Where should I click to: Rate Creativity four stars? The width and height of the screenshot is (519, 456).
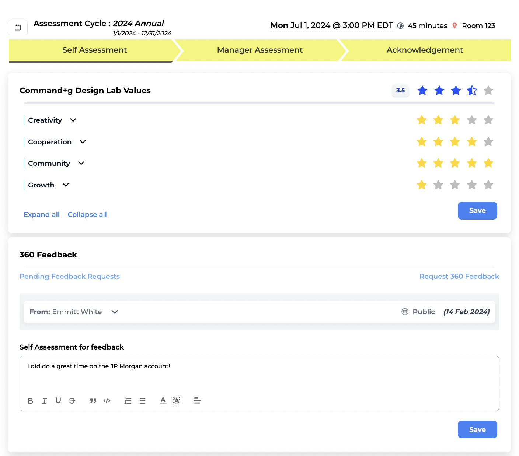coord(471,120)
